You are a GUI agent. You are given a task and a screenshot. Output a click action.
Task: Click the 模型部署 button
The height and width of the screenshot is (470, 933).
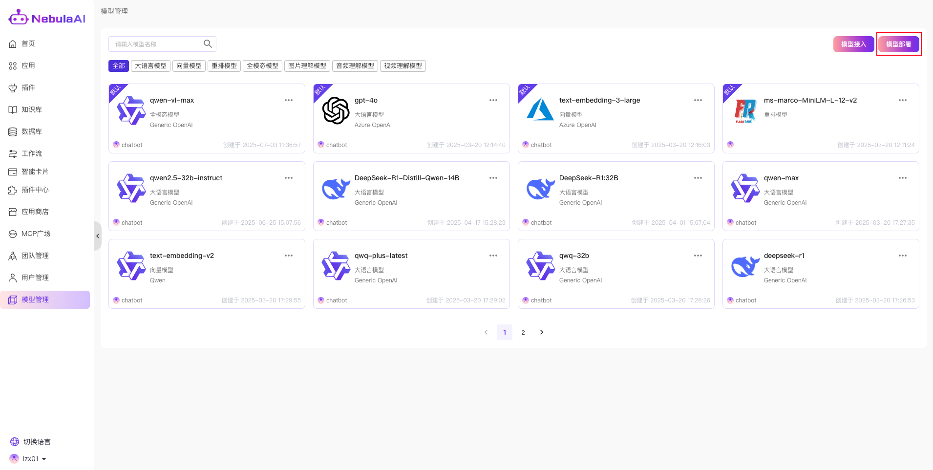click(899, 44)
